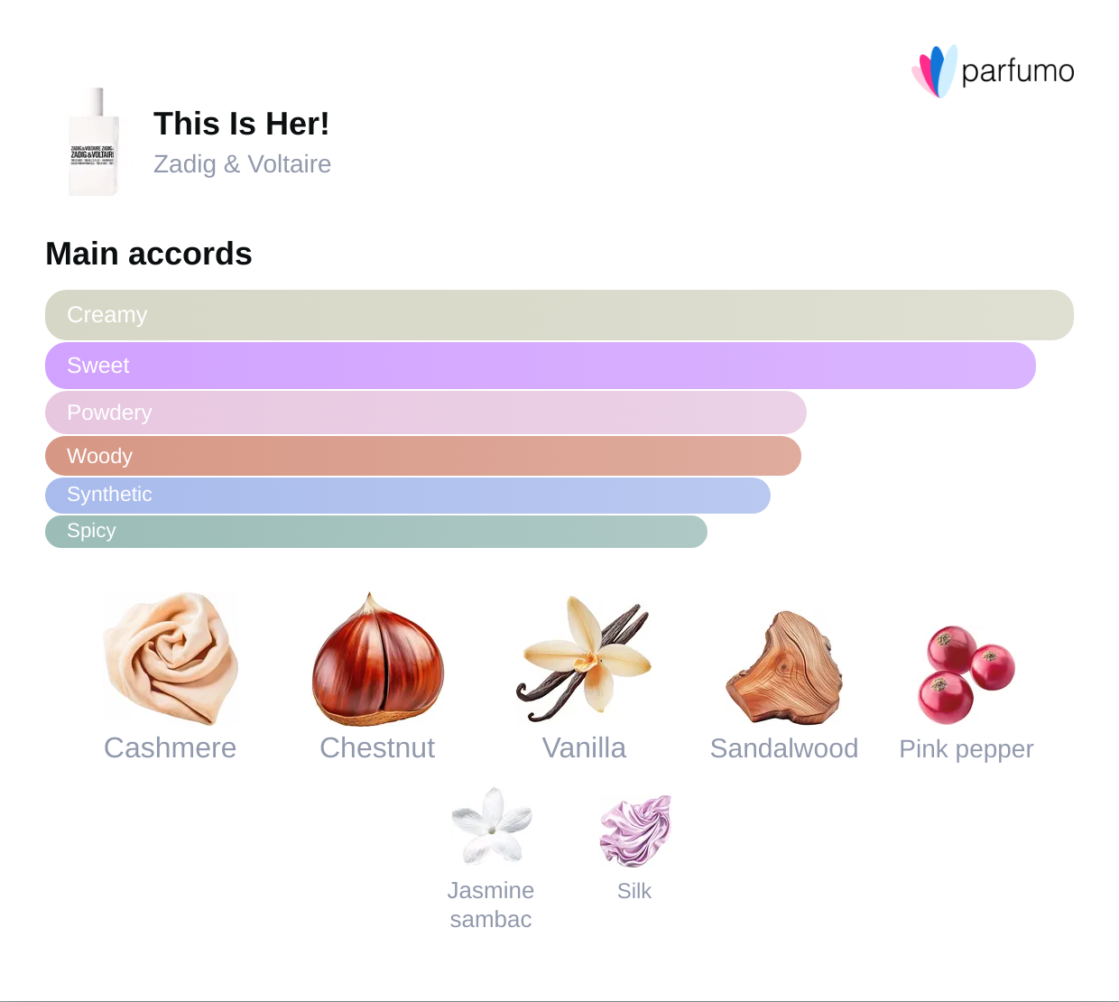Select the Chestnut note image
Viewport: 1119px width, 1002px height.
tap(378, 660)
